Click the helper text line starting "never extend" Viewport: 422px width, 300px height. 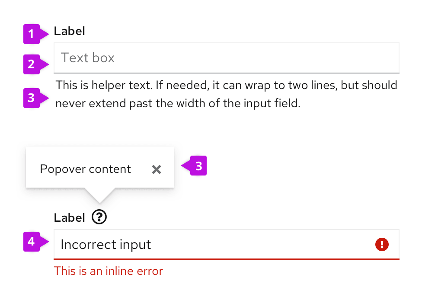pos(178,104)
